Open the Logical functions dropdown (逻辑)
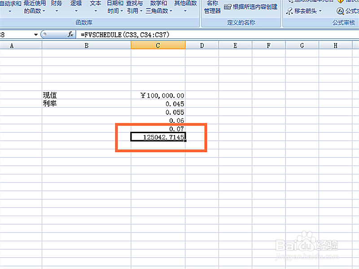The height and width of the screenshot is (269, 359). pos(76,7)
